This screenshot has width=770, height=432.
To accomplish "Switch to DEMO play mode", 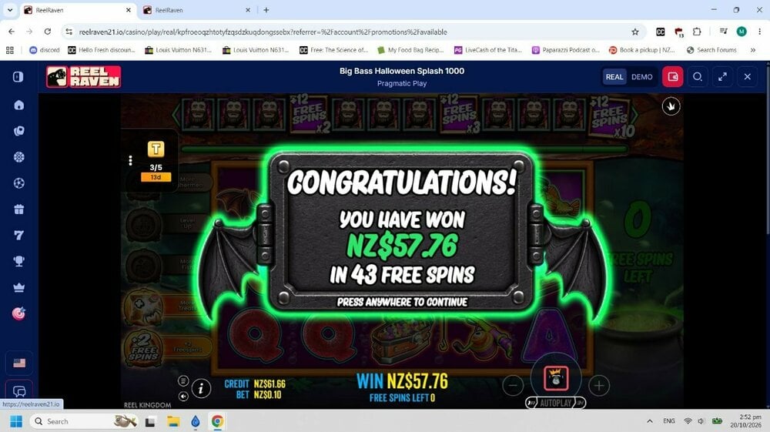I will click(642, 77).
